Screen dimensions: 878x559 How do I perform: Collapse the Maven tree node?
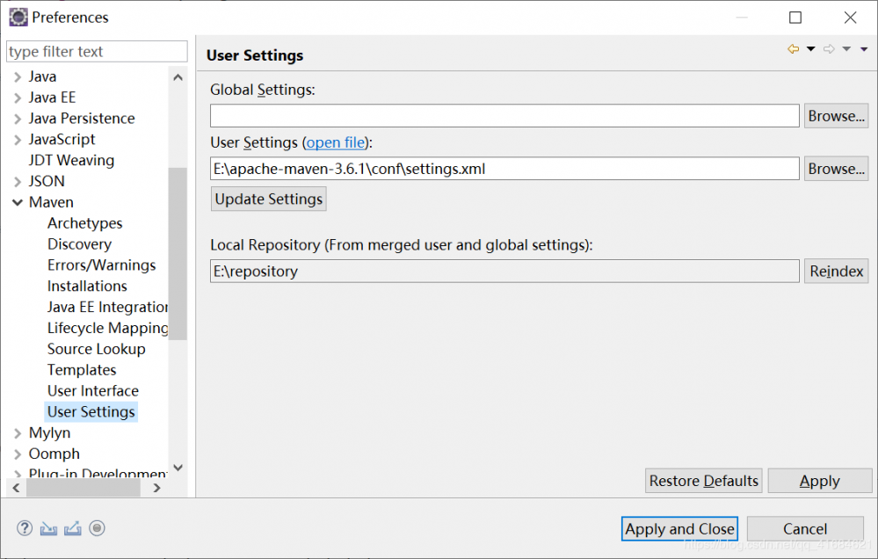[x=18, y=202]
